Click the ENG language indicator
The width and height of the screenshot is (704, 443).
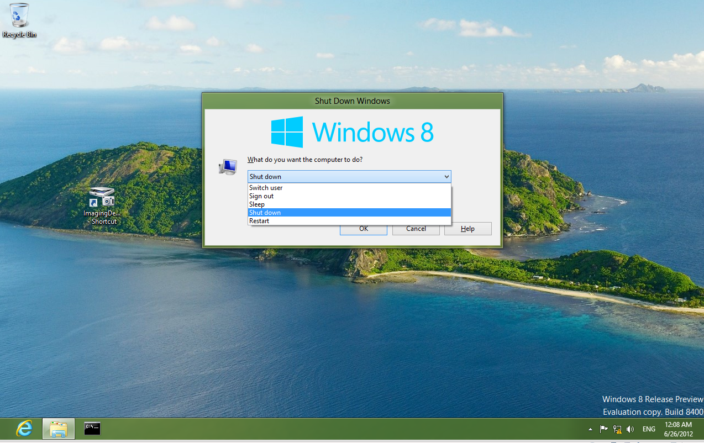[648, 429]
